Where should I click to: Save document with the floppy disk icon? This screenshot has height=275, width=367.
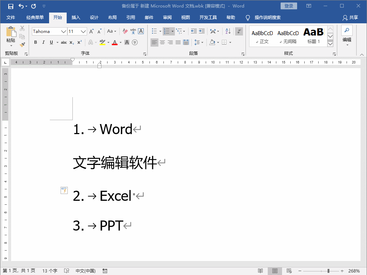point(10,6)
